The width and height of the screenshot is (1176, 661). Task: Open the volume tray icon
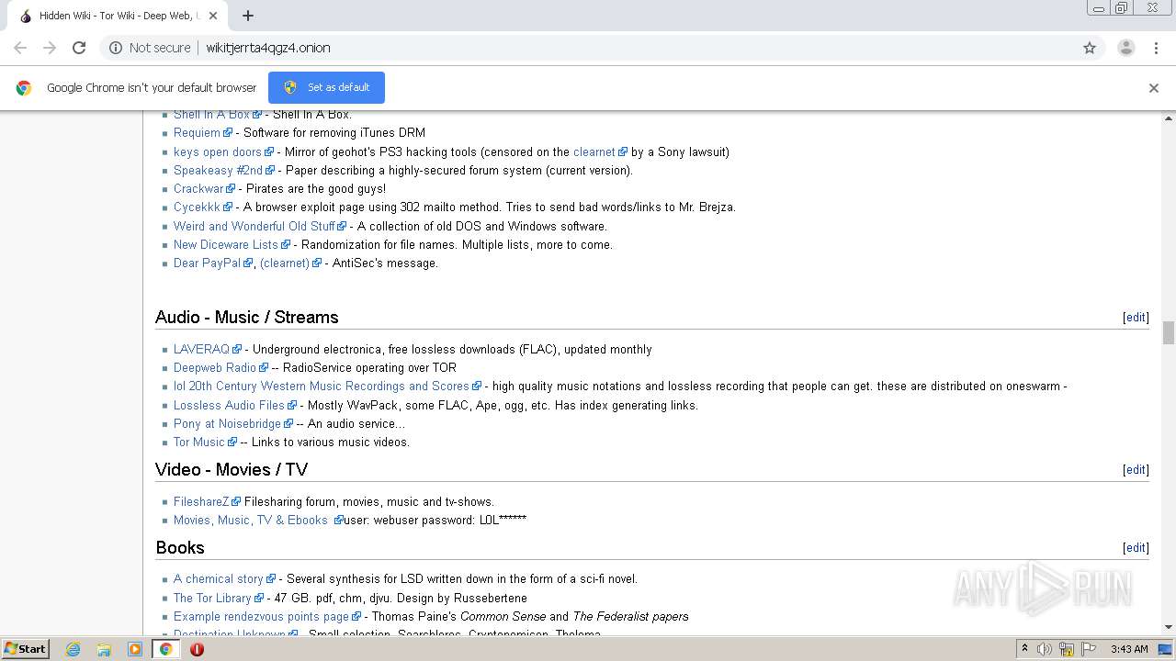(x=1045, y=649)
